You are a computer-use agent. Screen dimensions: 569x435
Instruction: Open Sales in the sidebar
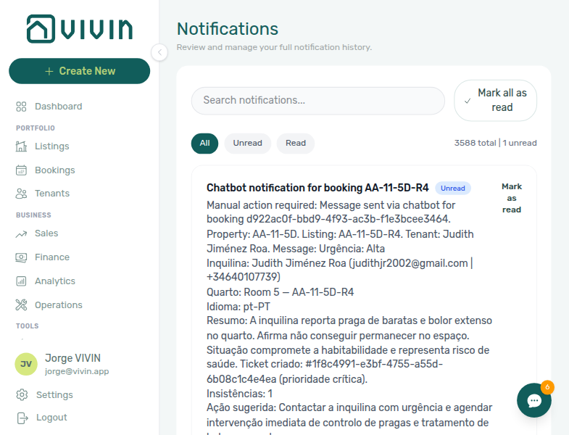(x=46, y=233)
